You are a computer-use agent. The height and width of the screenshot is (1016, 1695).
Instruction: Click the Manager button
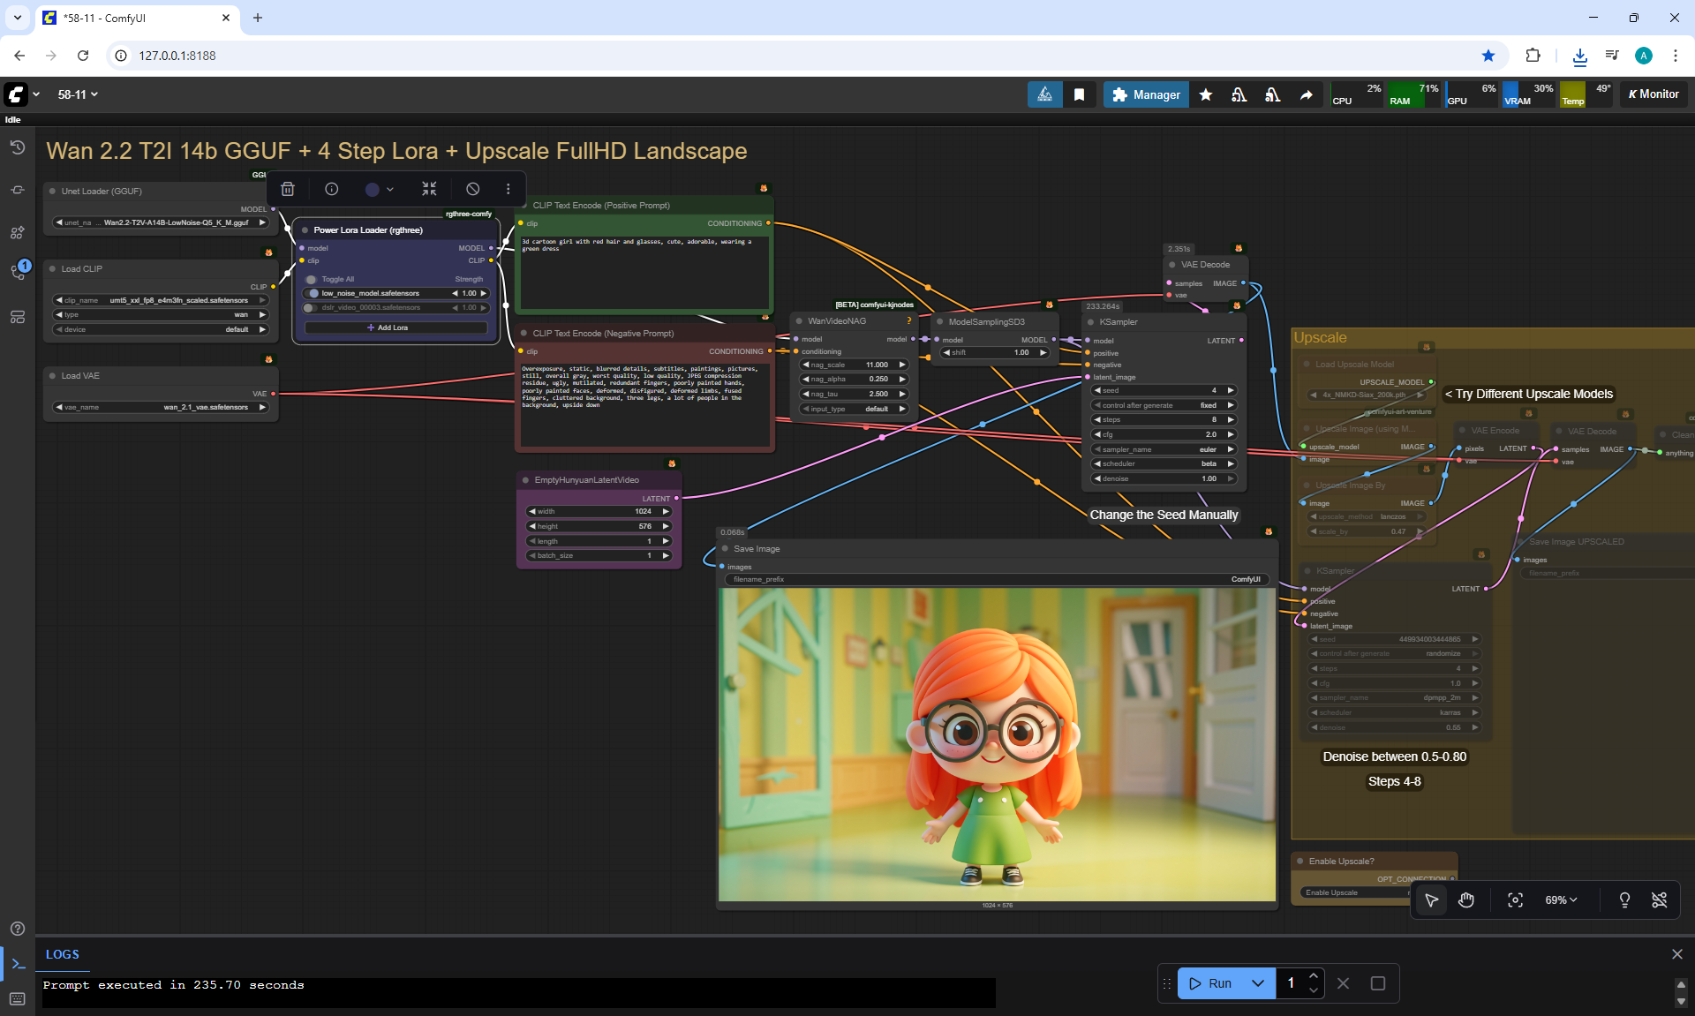pyautogui.click(x=1146, y=94)
